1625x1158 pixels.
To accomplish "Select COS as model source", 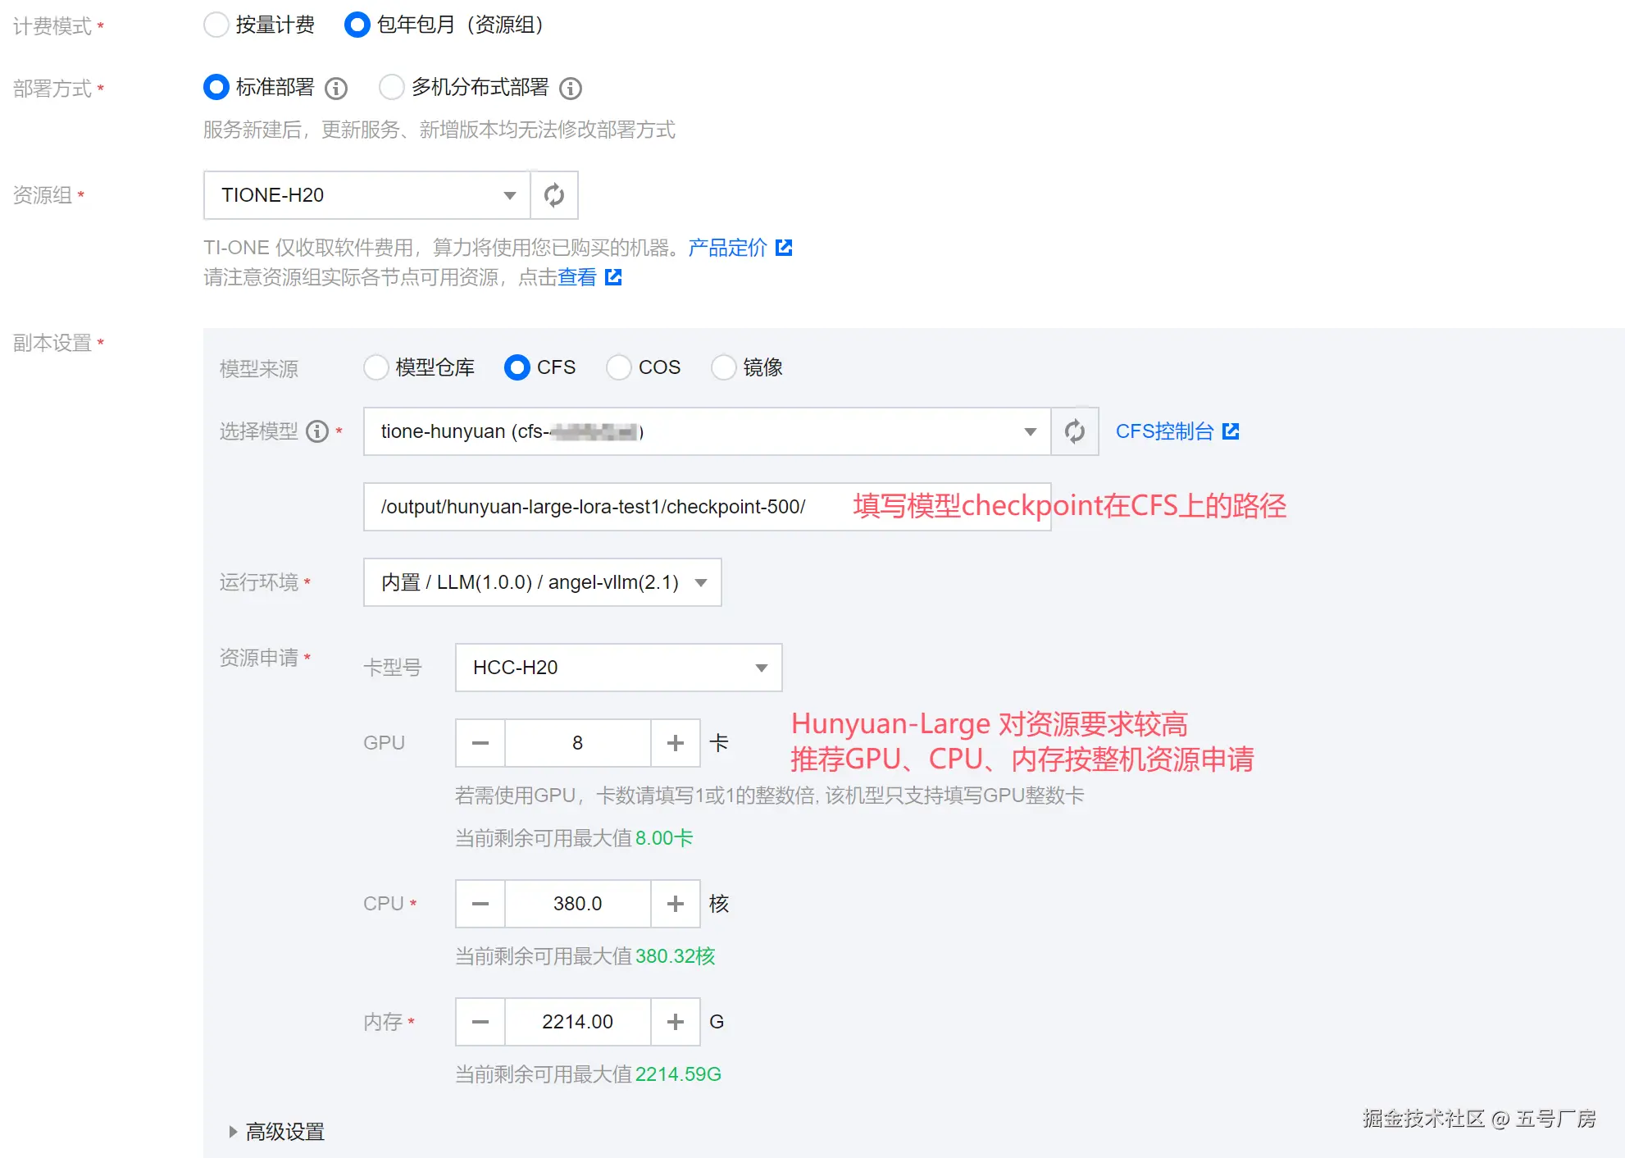I will pos(619,367).
